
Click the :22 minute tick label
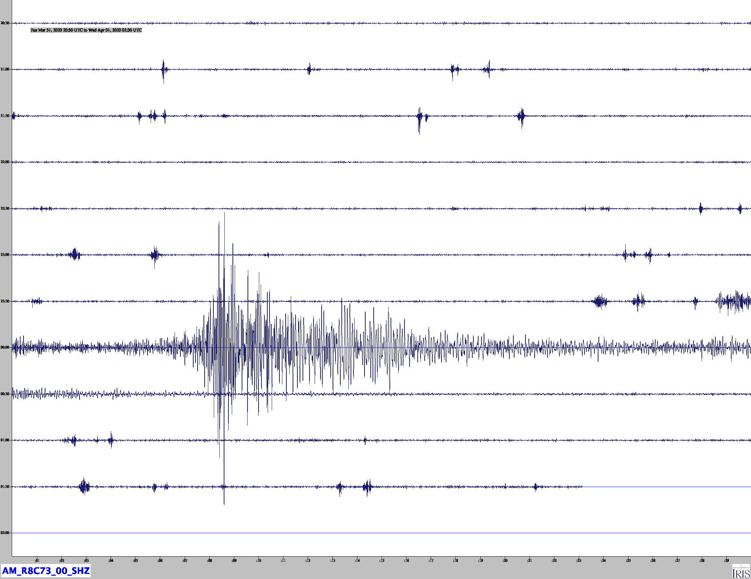[x=554, y=560]
